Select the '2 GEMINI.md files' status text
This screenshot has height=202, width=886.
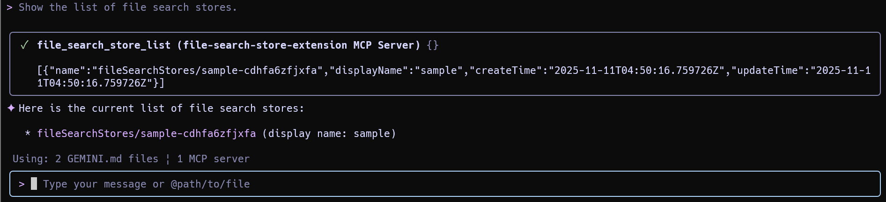pos(107,159)
